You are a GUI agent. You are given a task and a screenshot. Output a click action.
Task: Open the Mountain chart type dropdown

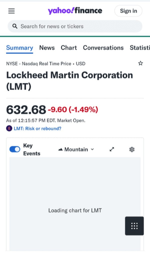click(x=76, y=149)
